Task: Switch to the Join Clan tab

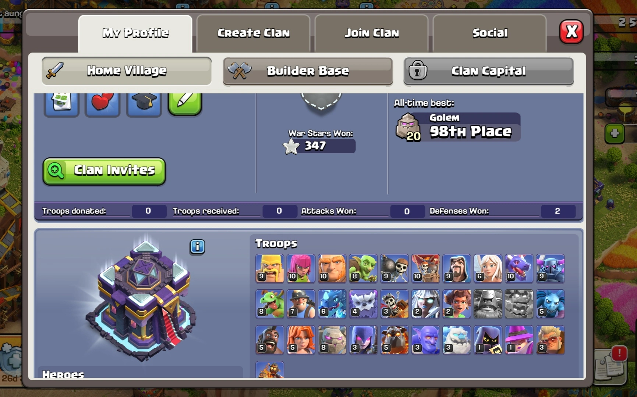Action: 372,33
